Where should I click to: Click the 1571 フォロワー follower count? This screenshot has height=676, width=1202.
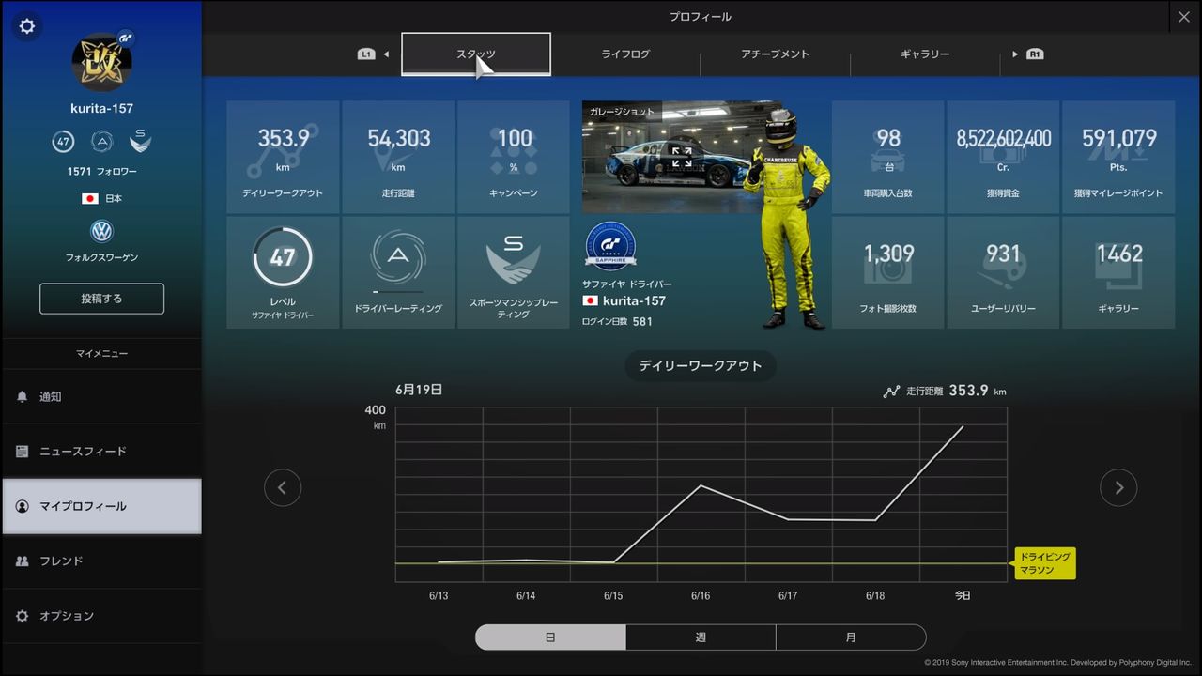pyautogui.click(x=101, y=172)
